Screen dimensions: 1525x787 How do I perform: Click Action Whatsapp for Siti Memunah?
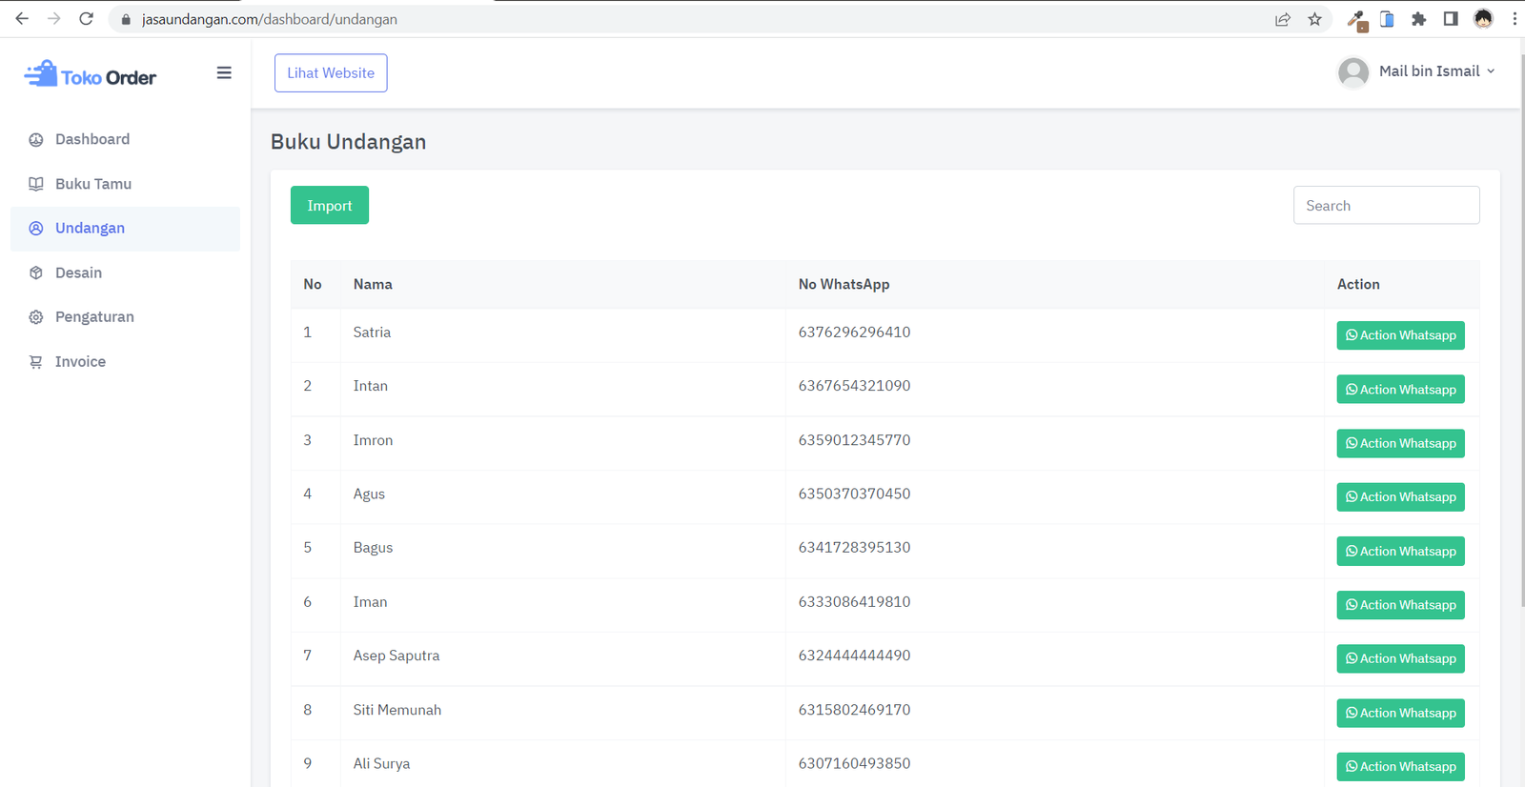(1399, 713)
